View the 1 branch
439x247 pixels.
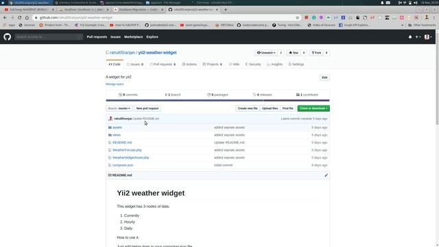point(173,95)
